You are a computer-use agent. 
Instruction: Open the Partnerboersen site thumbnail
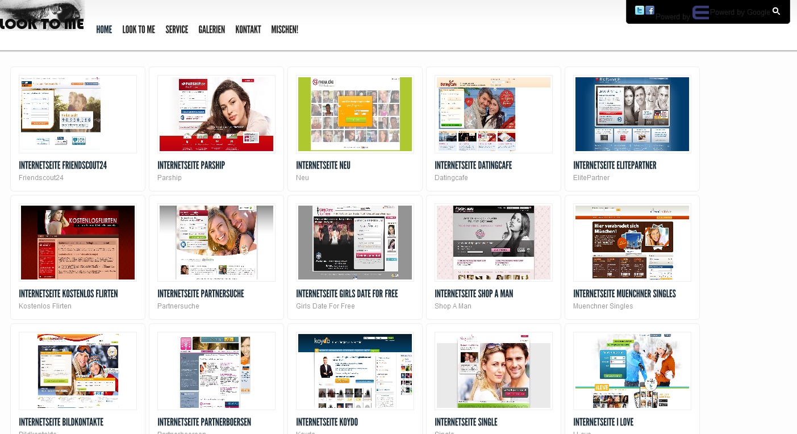point(216,371)
